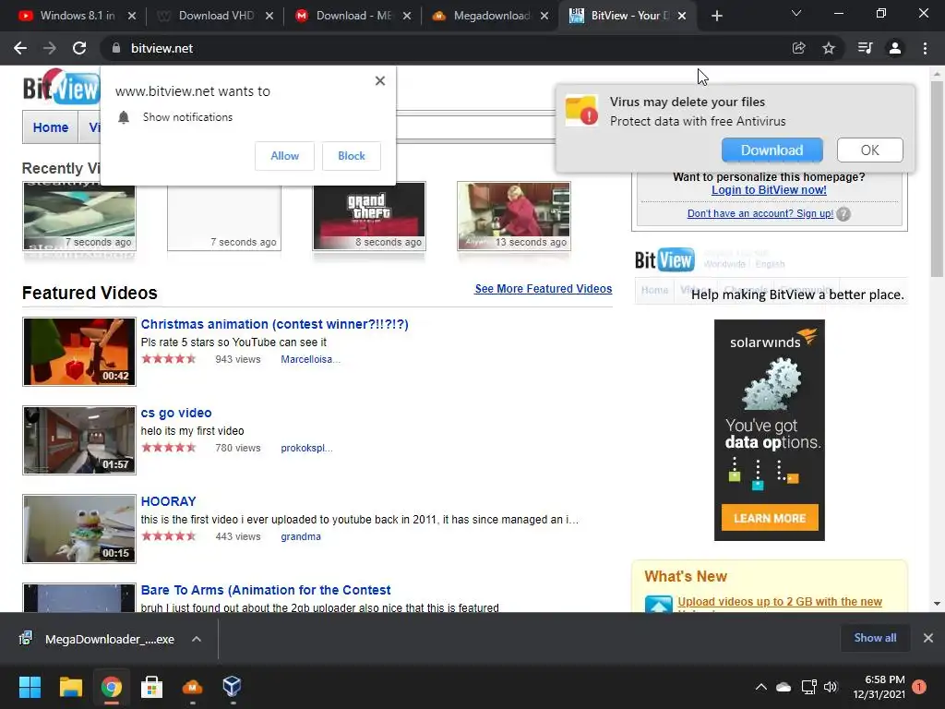Open volume control in system tray
The height and width of the screenshot is (709, 945).
[x=831, y=687]
